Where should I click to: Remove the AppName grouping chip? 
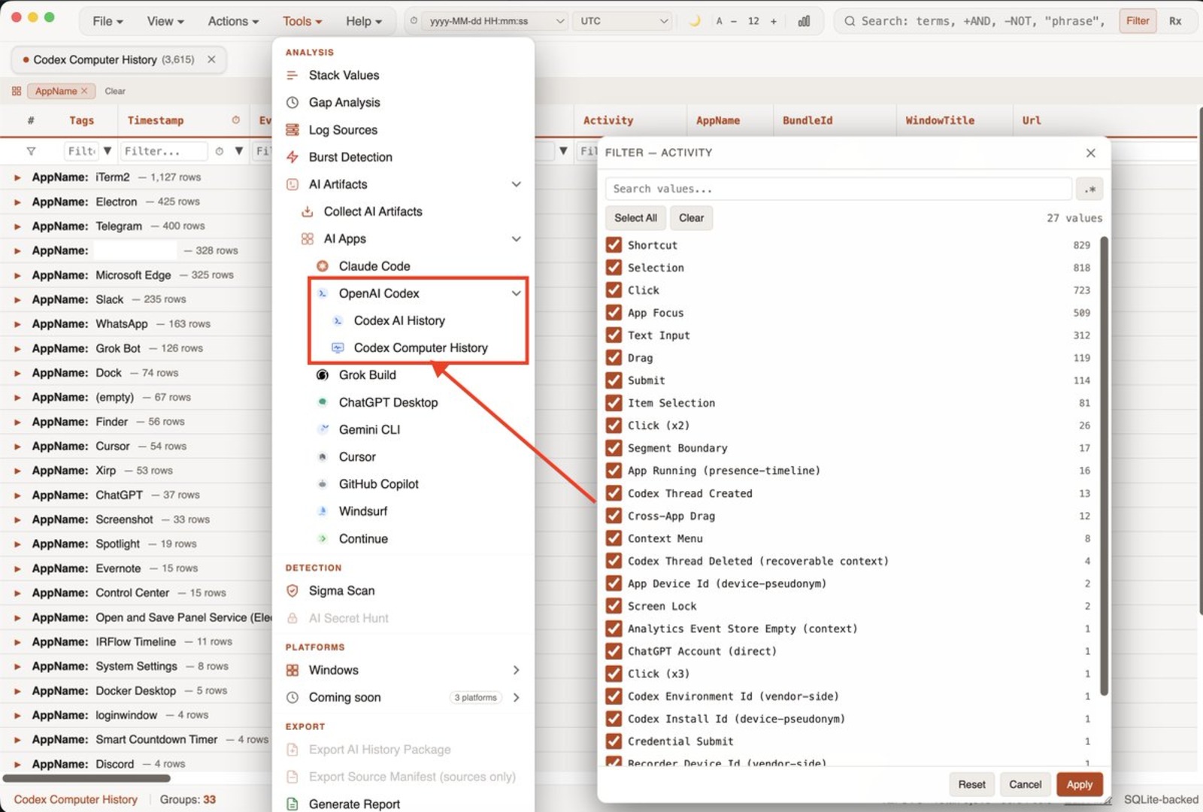[x=84, y=91]
